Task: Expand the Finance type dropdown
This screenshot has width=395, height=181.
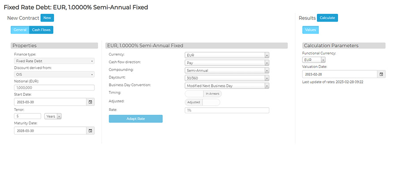Action: (54, 61)
